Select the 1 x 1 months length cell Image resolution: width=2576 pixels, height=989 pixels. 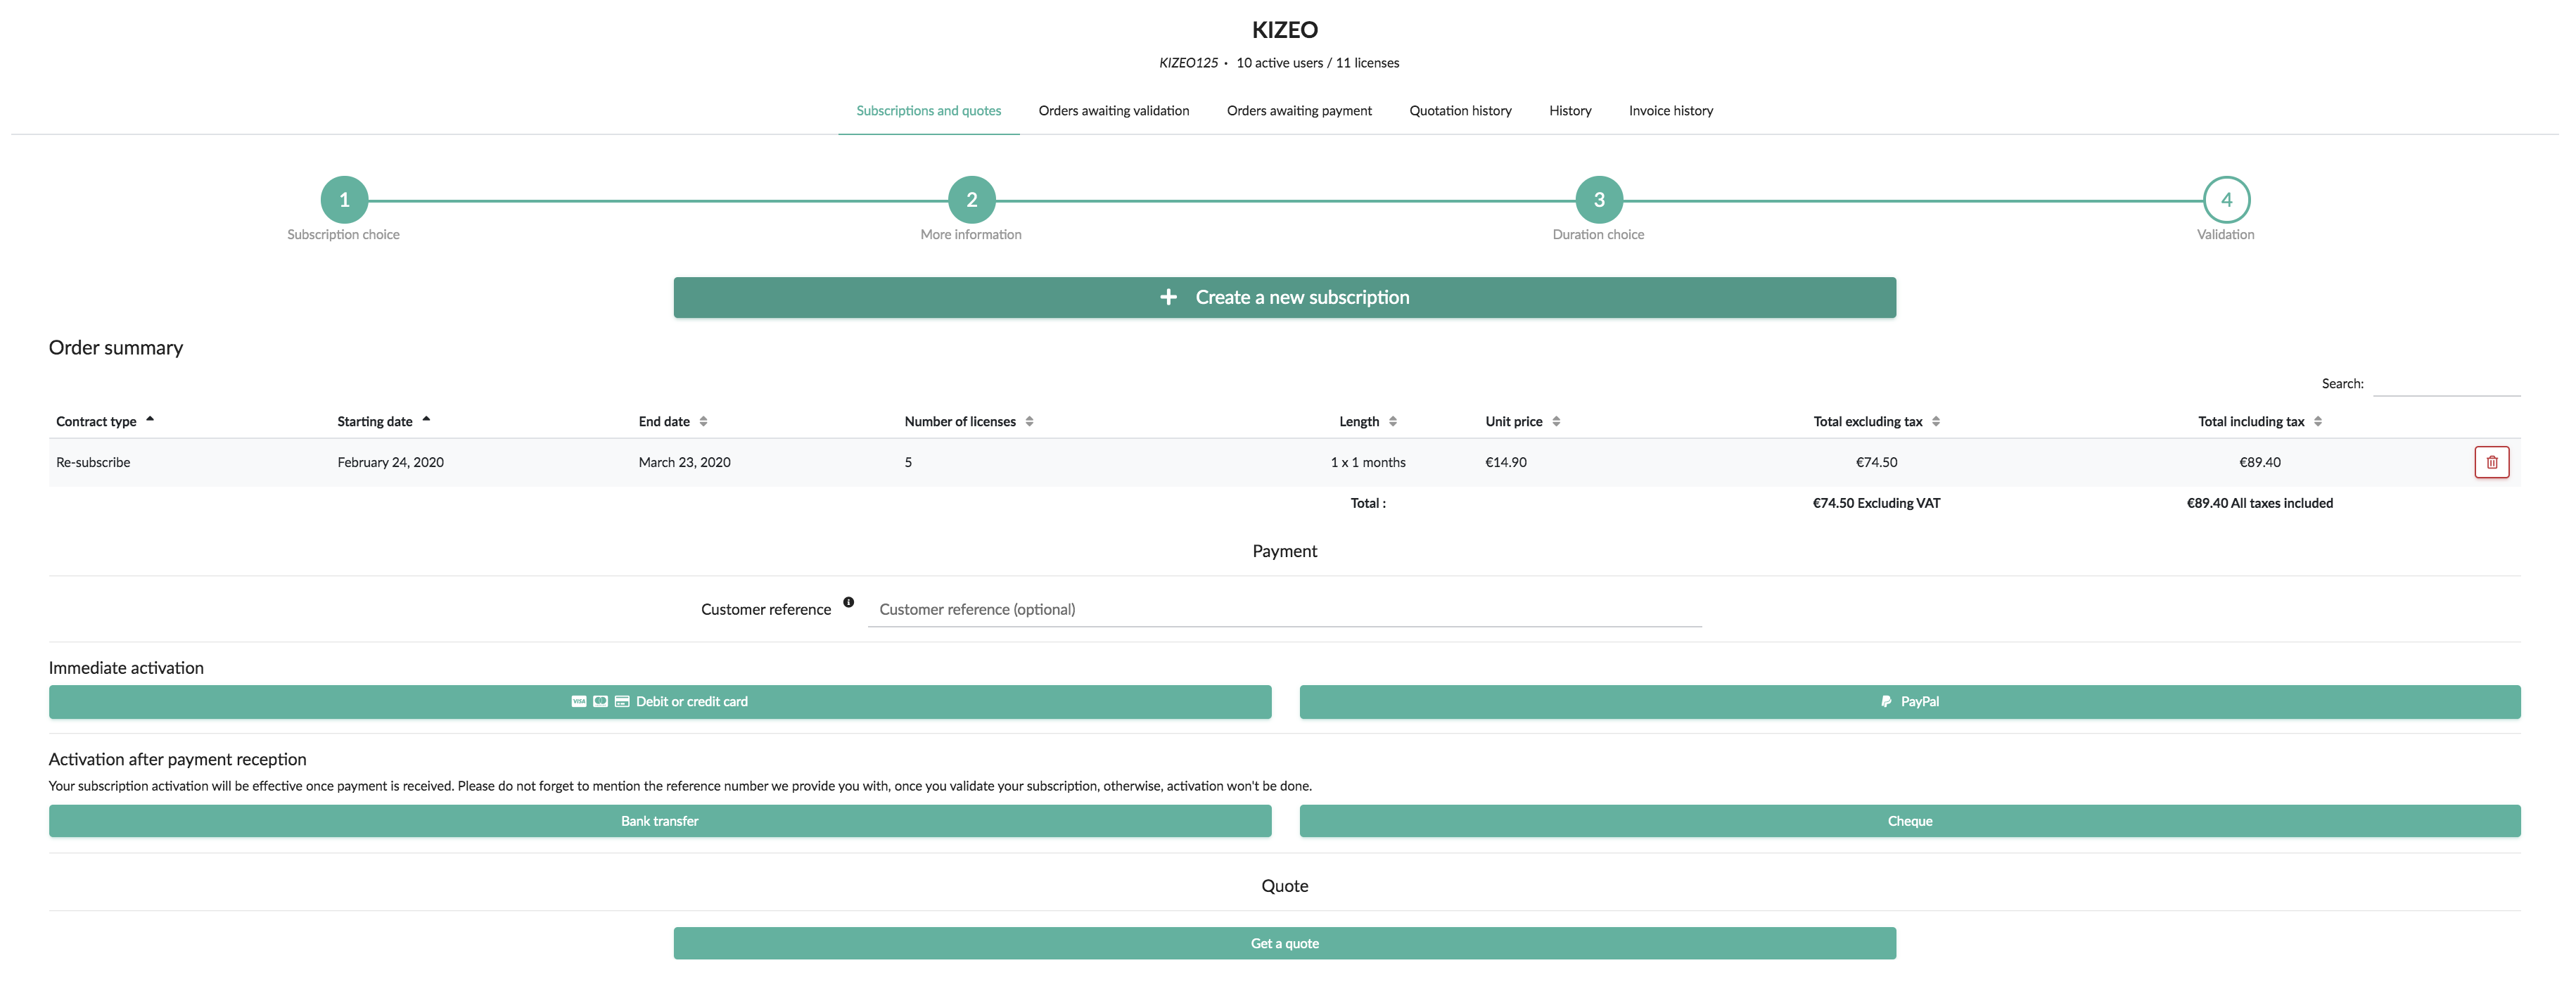[1367, 462]
